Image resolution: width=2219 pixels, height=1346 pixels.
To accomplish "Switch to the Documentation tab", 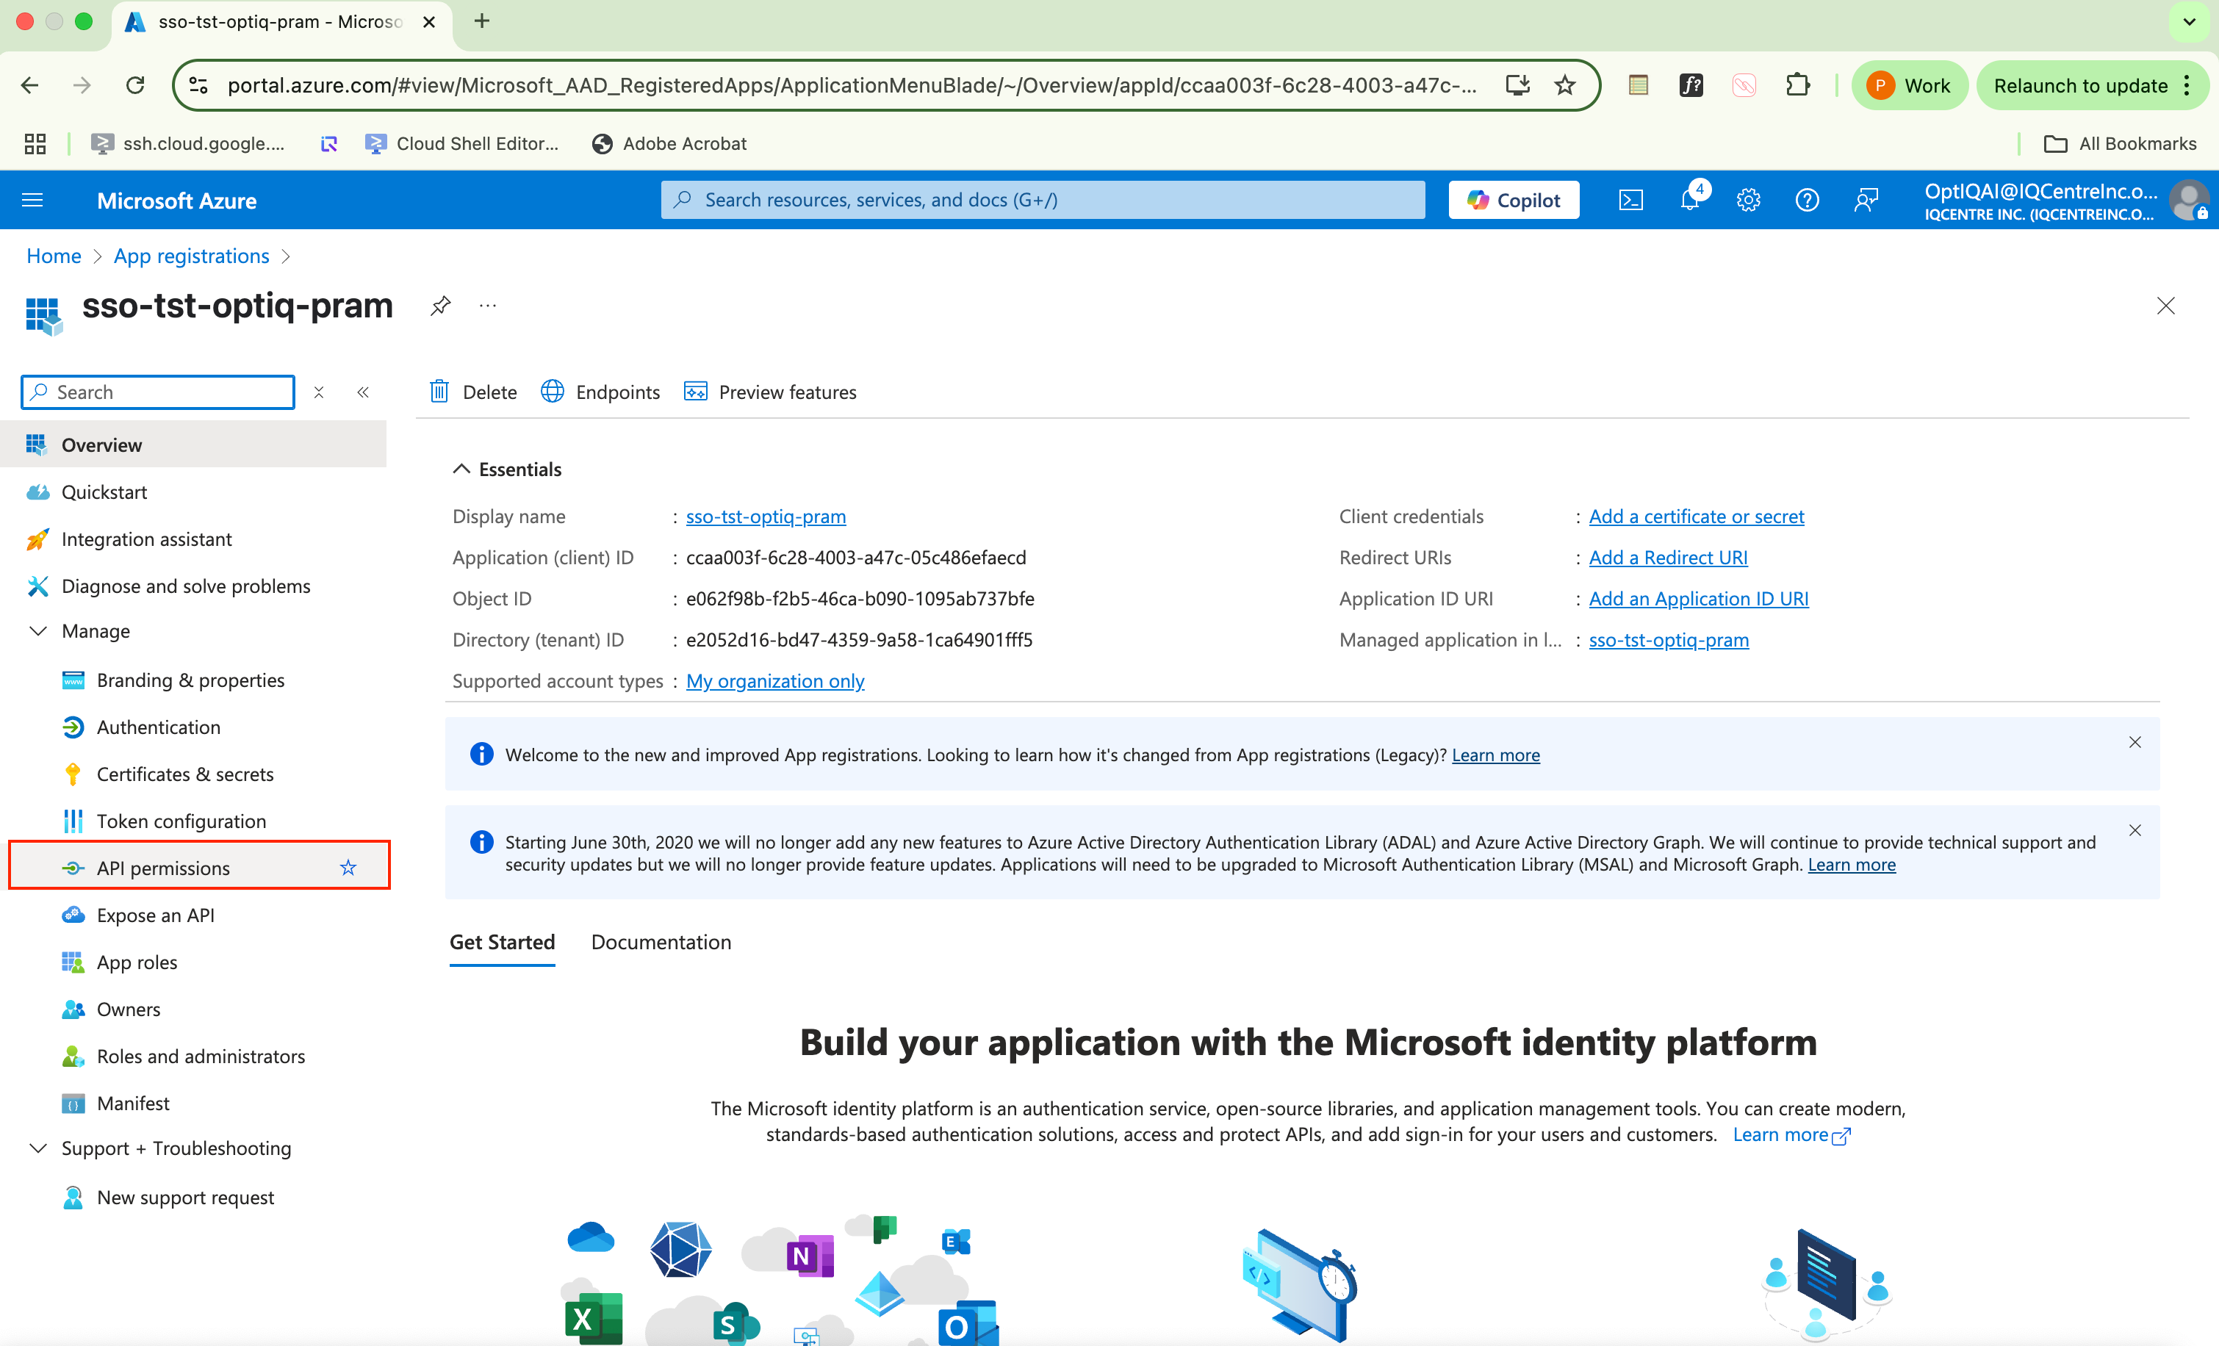I will tap(661, 942).
